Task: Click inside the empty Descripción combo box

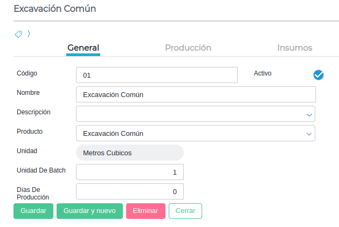Action: tap(189, 114)
